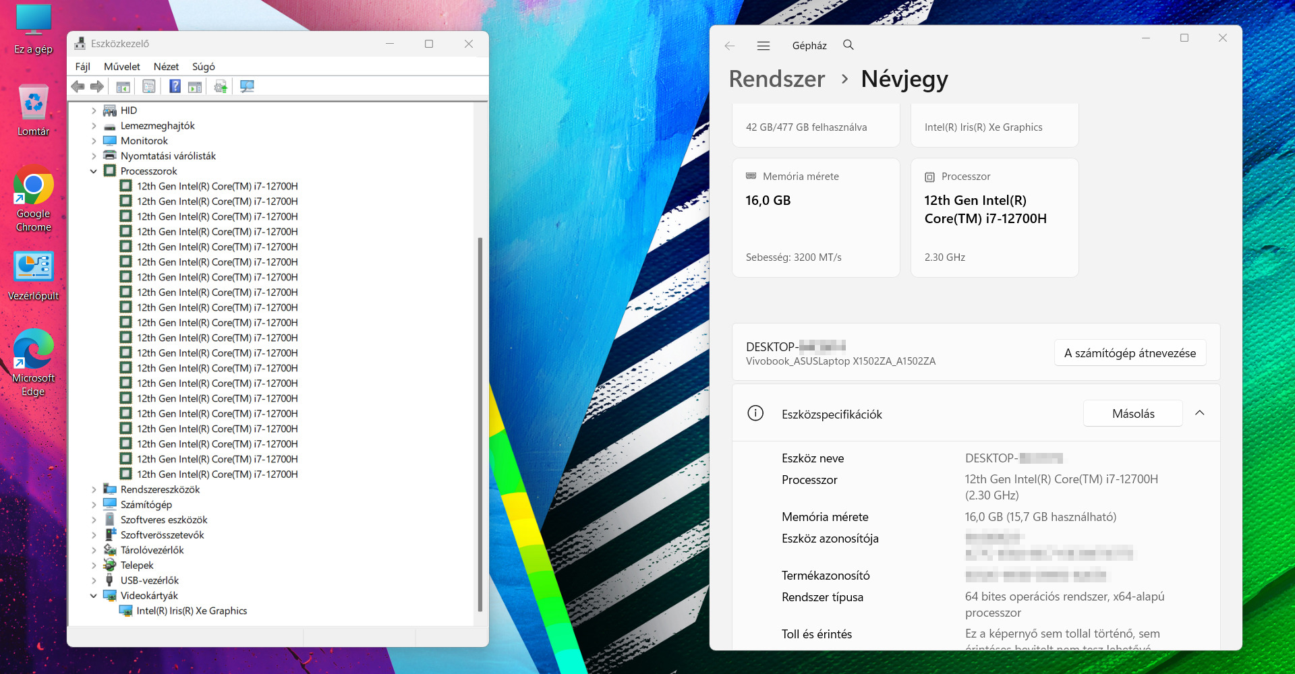Click the Eszköz neve label
This screenshot has width=1295, height=674.
click(x=813, y=458)
